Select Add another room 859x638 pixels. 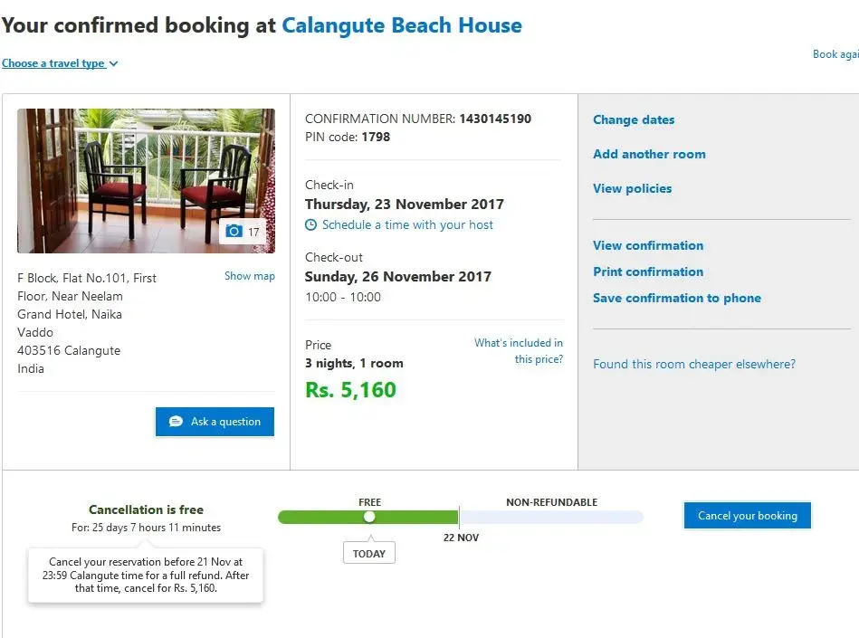point(649,154)
